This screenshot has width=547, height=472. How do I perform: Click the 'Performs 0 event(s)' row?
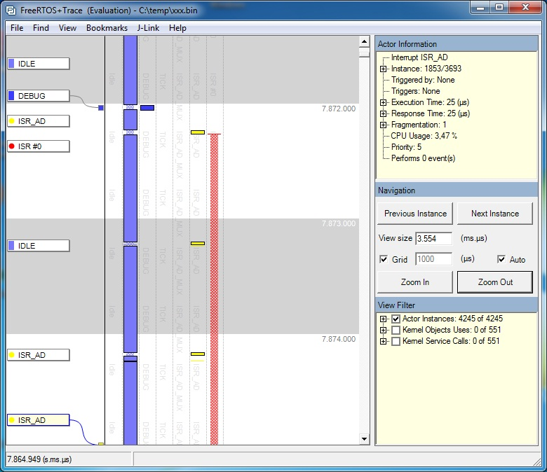423,158
